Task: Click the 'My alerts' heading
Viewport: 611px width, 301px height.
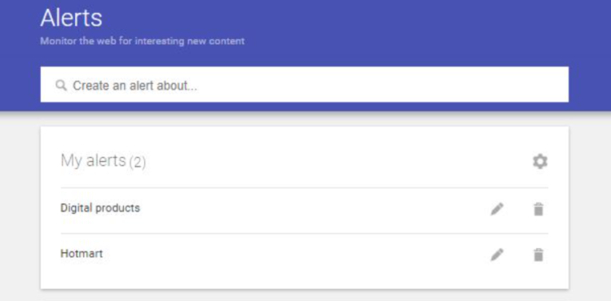Action: point(93,160)
